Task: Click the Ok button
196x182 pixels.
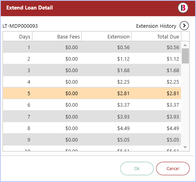Action: (137, 169)
